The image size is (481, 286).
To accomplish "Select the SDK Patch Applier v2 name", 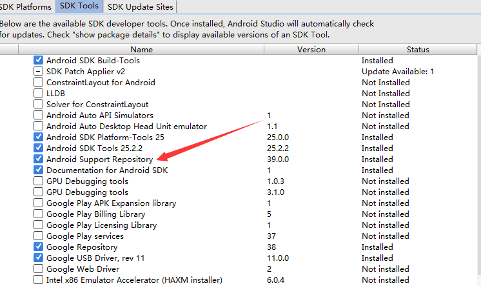I will [86, 72].
